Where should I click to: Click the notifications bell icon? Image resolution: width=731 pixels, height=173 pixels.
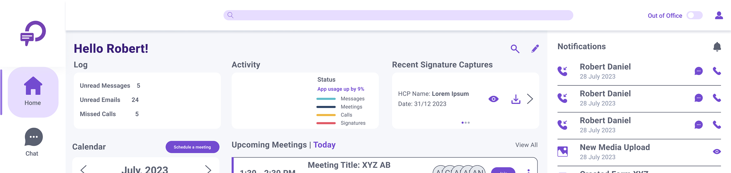pos(717,47)
